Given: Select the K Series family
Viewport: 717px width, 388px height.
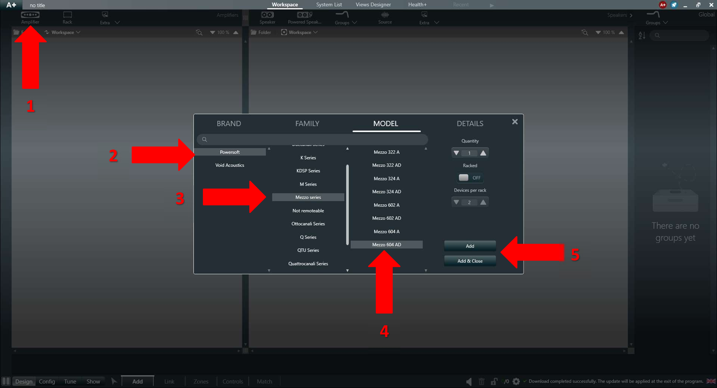Looking at the screenshot, I should point(308,158).
